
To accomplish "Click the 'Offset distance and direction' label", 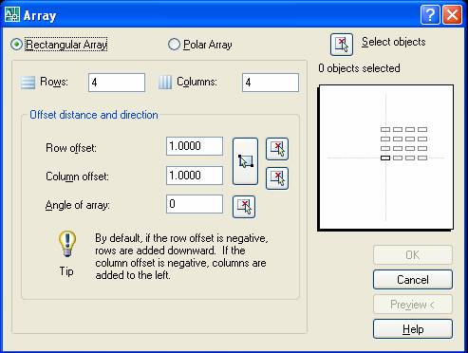I will pos(94,115).
